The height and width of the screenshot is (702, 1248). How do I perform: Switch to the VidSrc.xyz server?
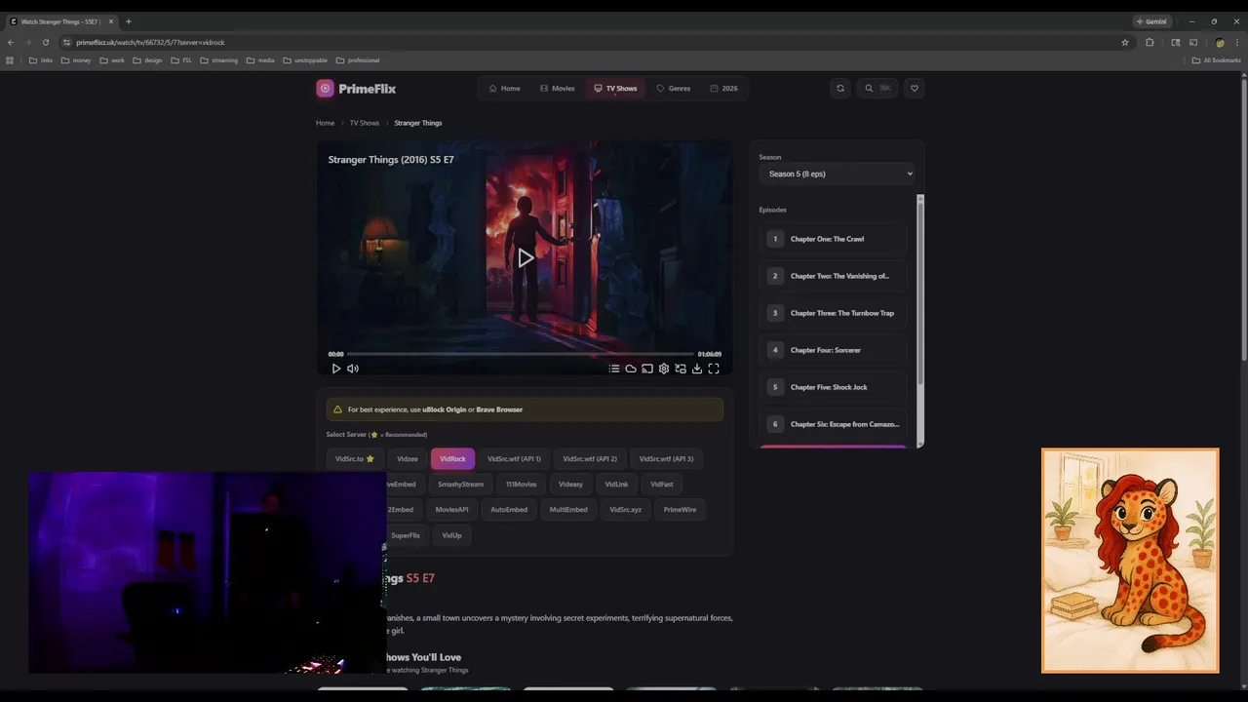pyautogui.click(x=626, y=510)
